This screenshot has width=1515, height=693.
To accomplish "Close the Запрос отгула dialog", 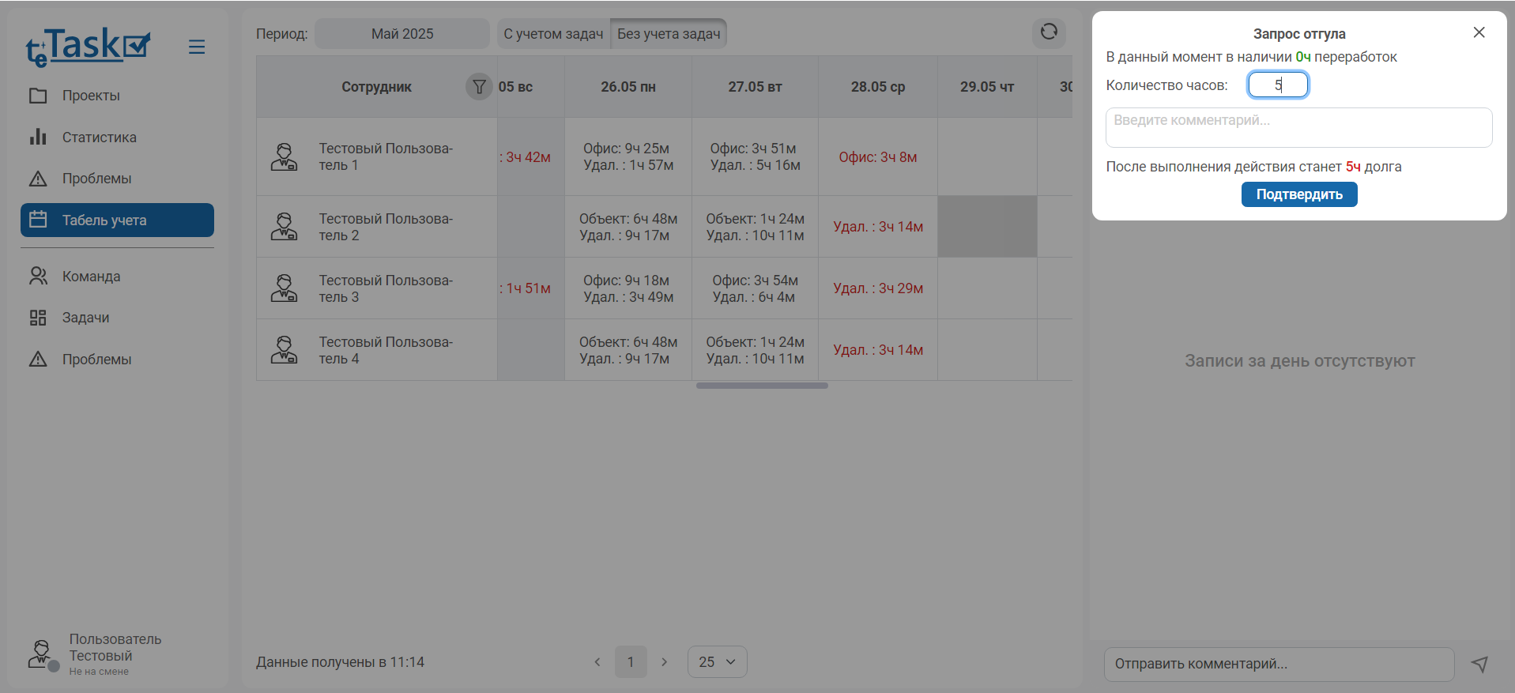I will [x=1479, y=32].
